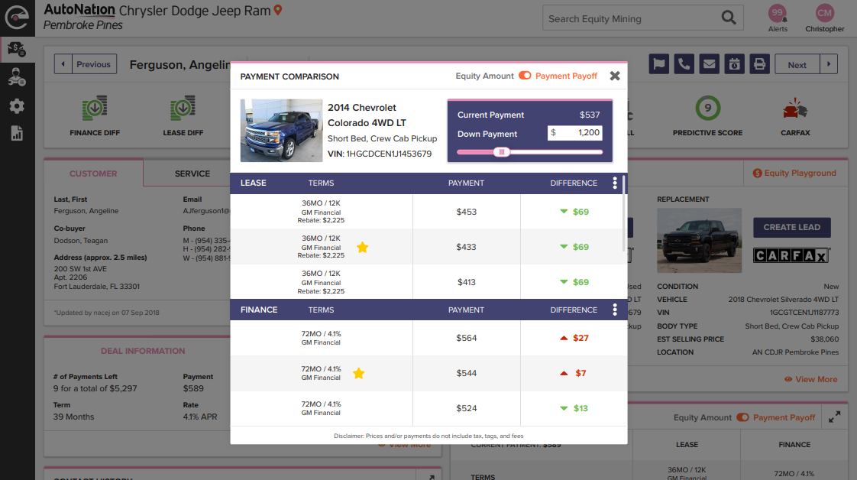Switch to the Customer tab

93,174
